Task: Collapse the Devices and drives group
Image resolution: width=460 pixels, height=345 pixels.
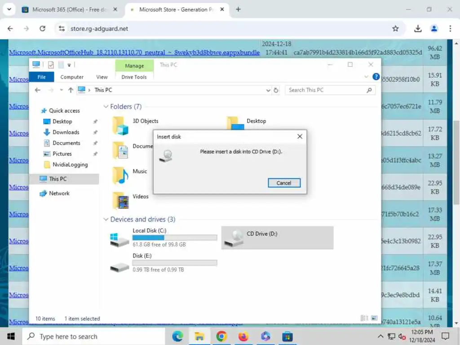Action: coord(106,219)
